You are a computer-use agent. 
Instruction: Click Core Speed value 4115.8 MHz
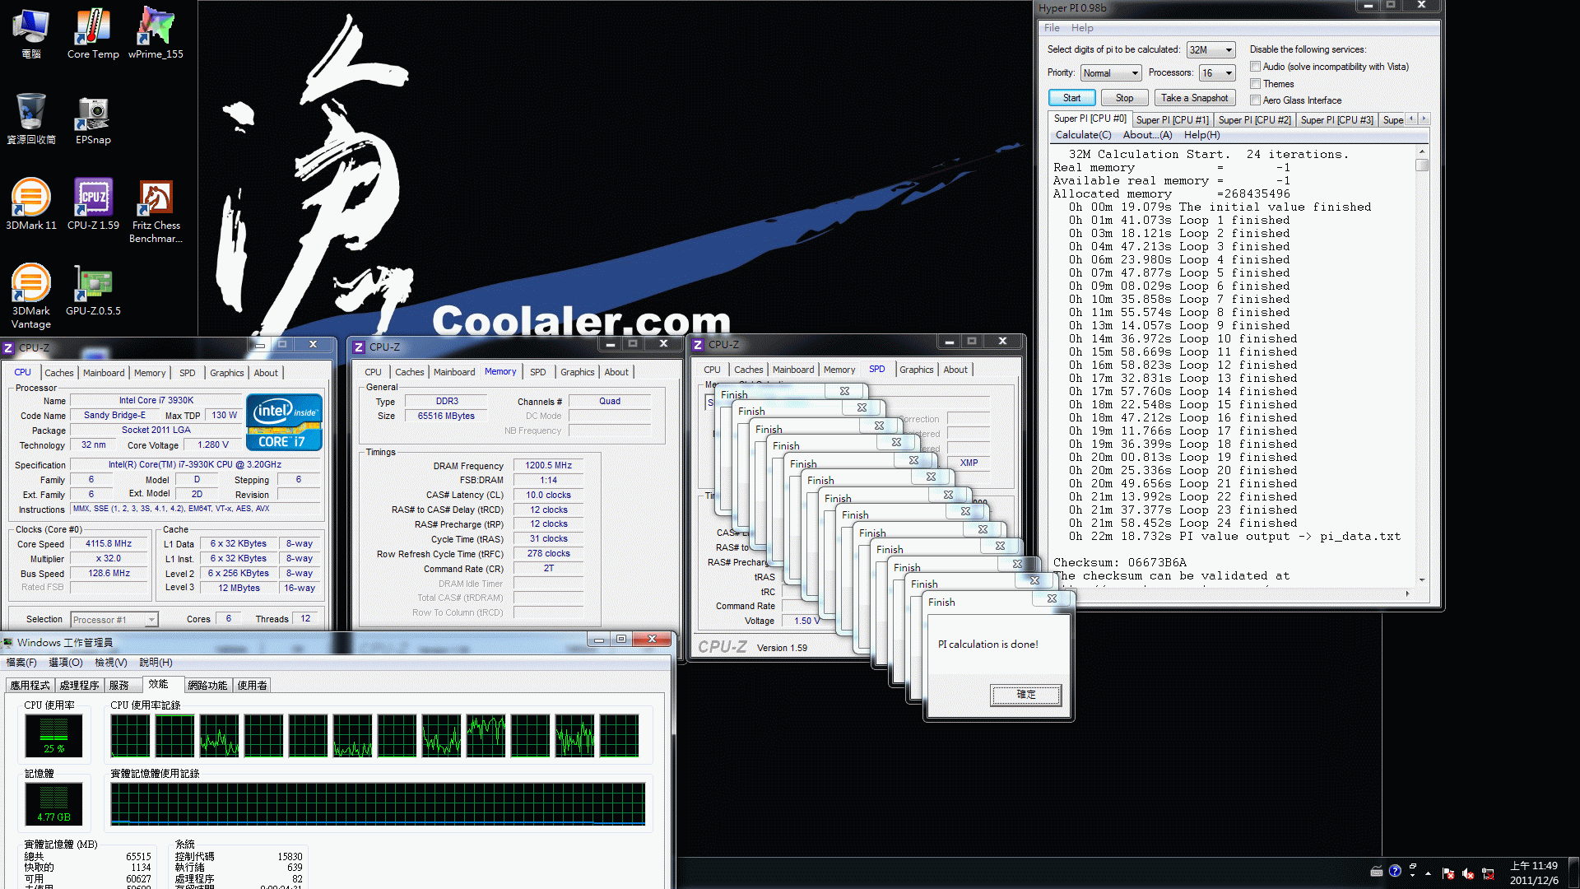coord(109,544)
